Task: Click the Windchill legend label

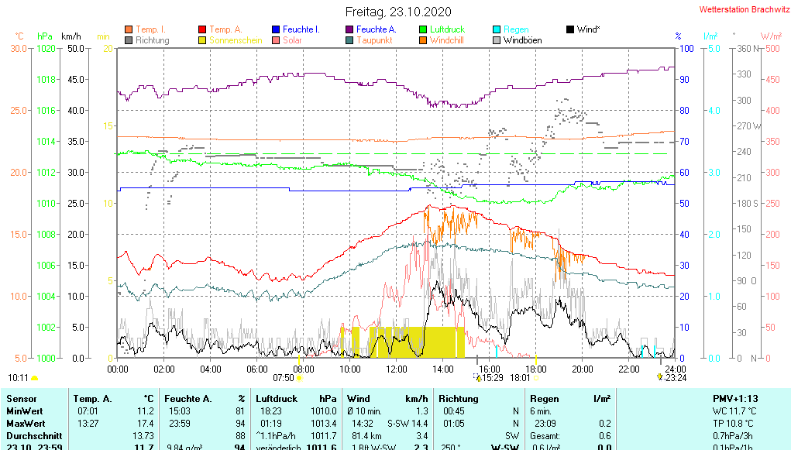Action: point(447,40)
